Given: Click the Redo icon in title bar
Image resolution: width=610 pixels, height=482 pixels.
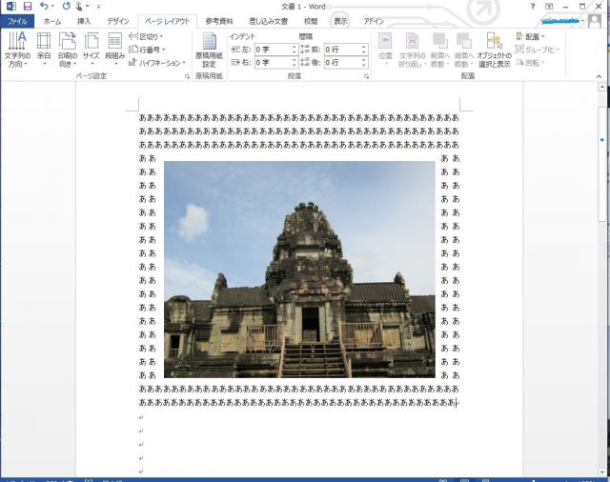Looking at the screenshot, I should [66, 7].
